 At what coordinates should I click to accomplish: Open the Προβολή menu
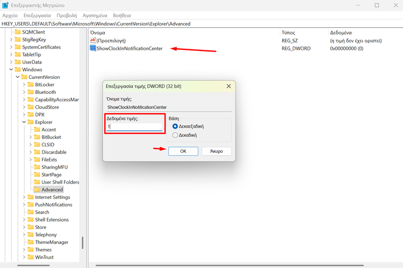(x=67, y=16)
